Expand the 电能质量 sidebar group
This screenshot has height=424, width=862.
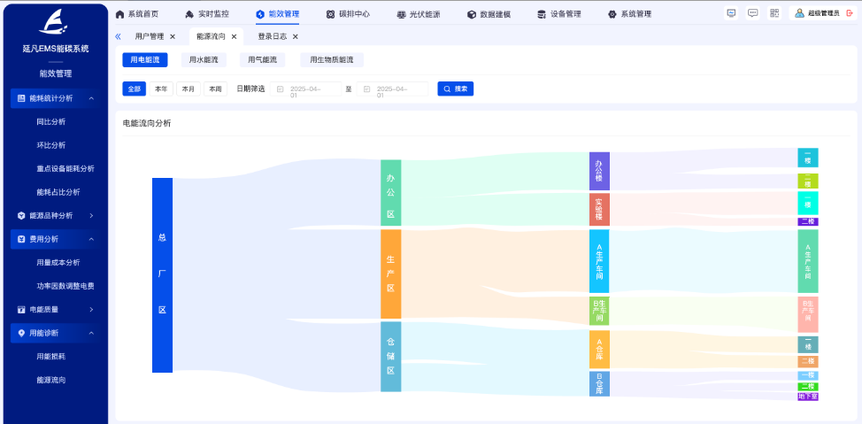click(91, 310)
